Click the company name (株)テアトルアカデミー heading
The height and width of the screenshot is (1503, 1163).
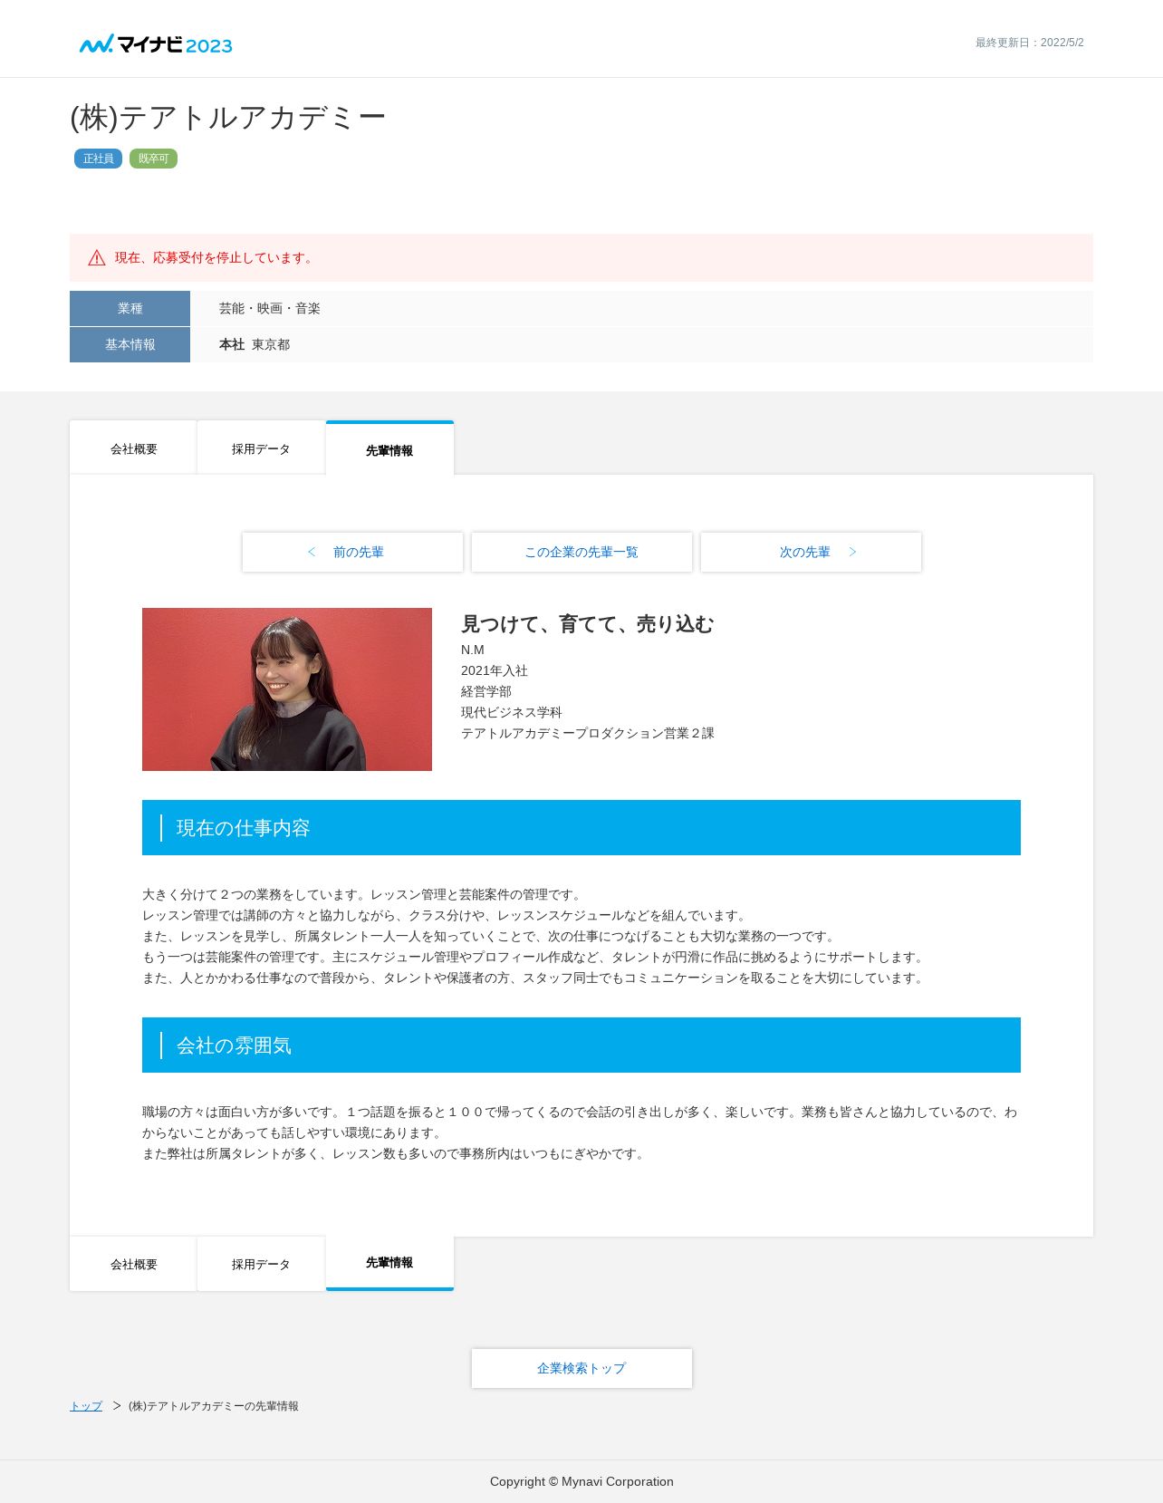point(228,117)
